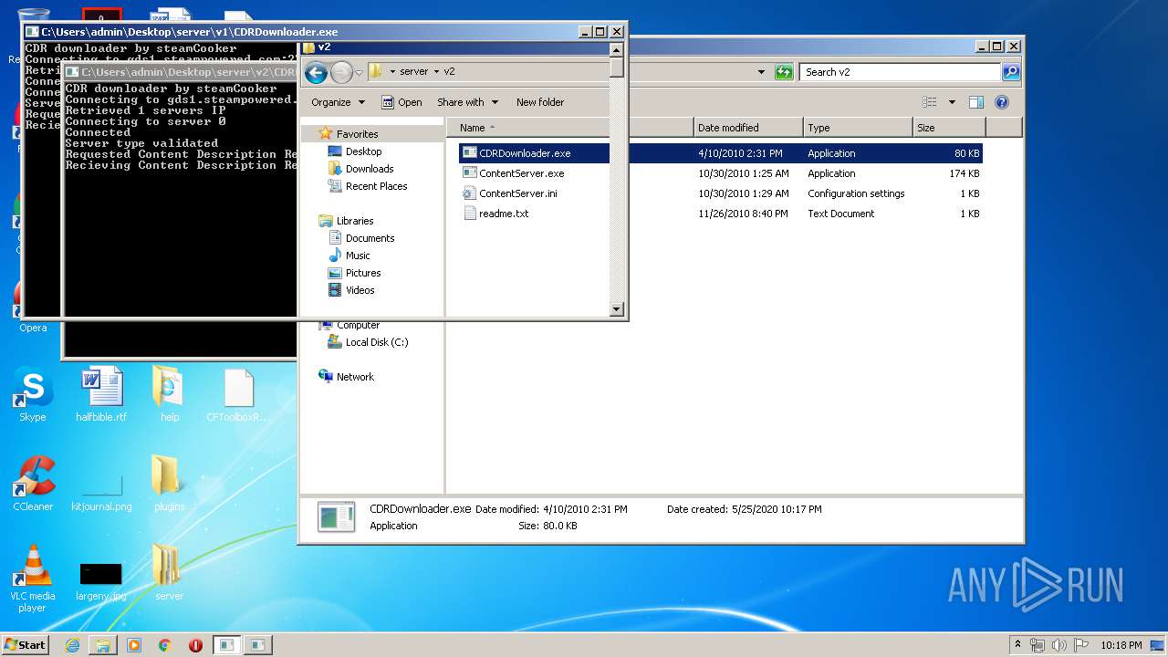Open Desktop under Favorites
Viewport: 1168px width, 657px height.
(x=363, y=151)
